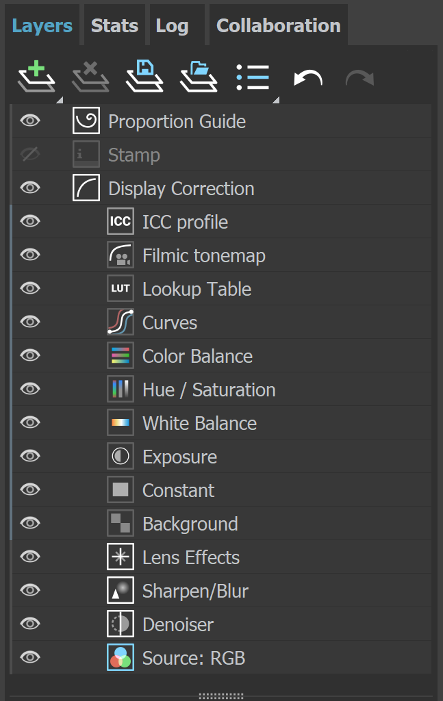Hide the Proportion Guide layer
443x701 pixels.
pos(29,120)
